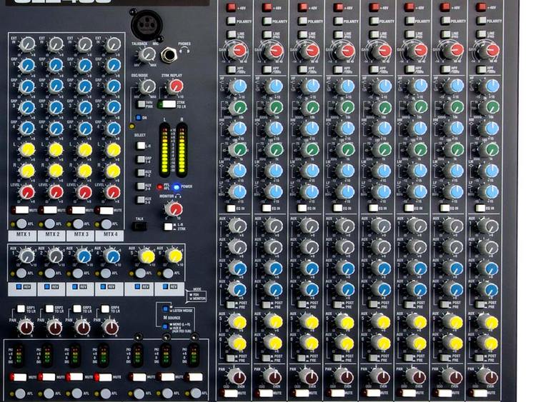Solo MTX 2 with its AFL button
The height and width of the screenshot is (402, 536).
click(x=49, y=223)
